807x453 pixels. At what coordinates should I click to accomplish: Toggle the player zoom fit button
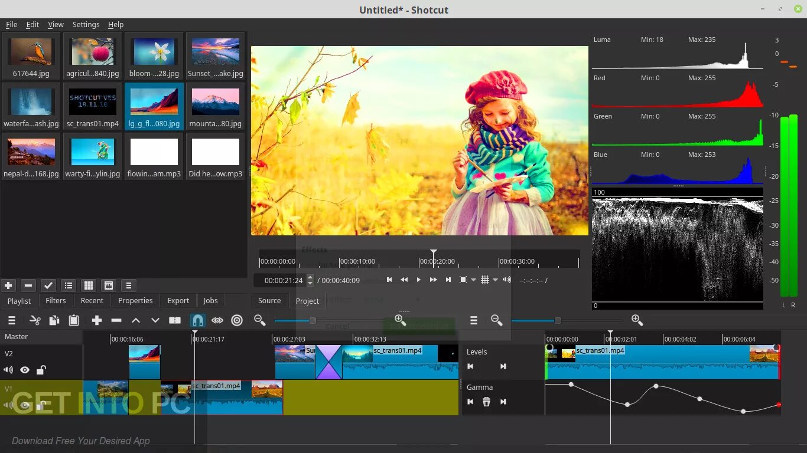(463, 280)
